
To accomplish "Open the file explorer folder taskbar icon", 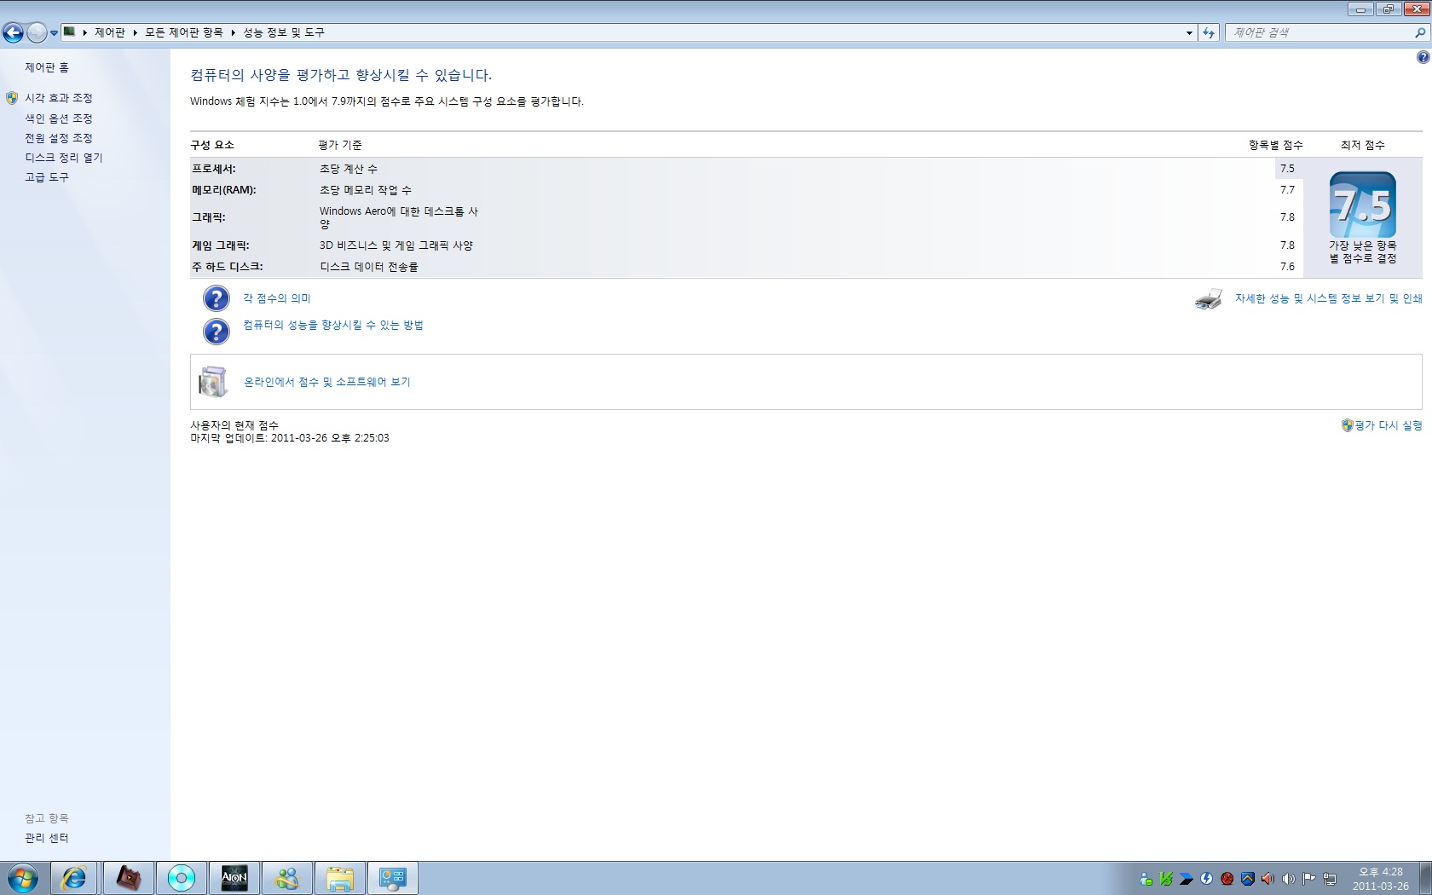I will [339, 878].
